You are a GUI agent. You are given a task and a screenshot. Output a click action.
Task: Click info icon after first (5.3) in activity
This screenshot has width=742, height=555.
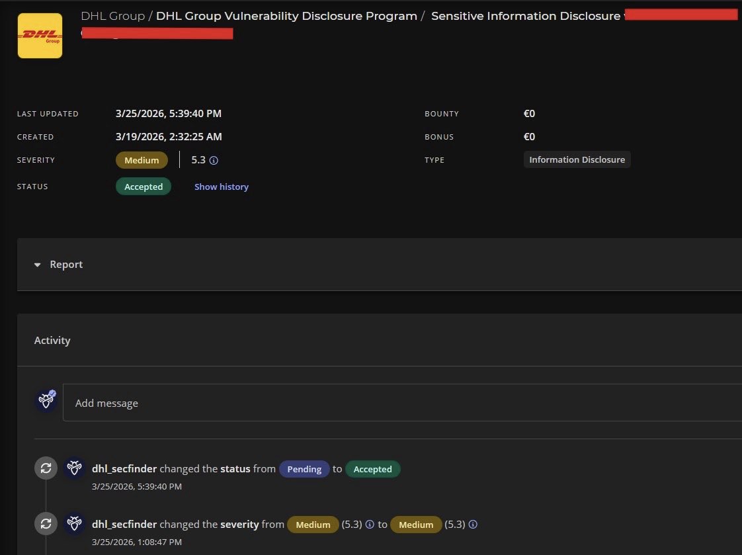point(370,525)
